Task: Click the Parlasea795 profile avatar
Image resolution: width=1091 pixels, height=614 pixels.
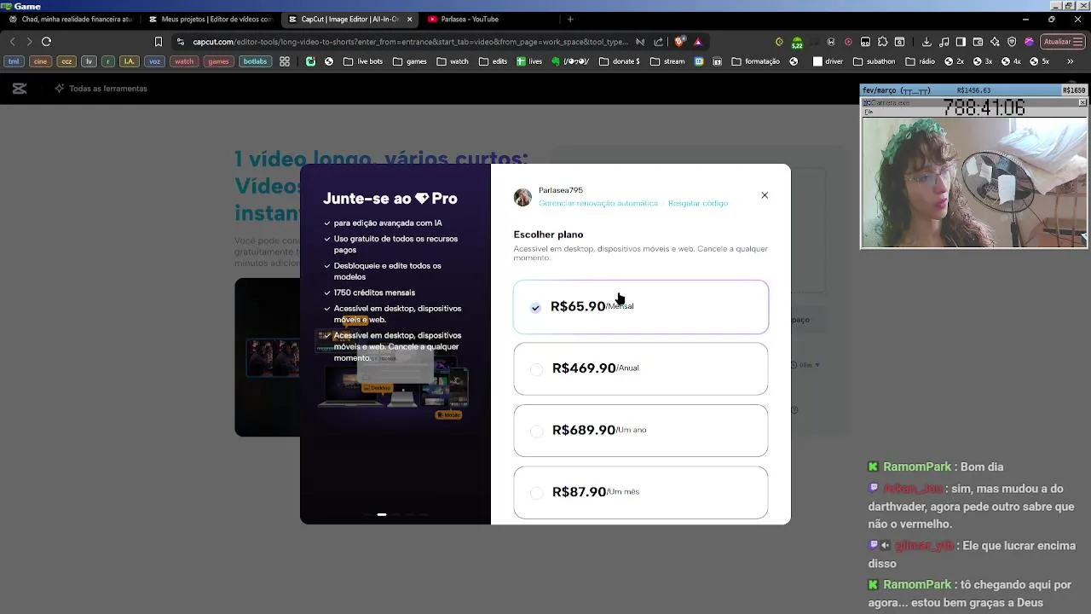Action: (522, 197)
